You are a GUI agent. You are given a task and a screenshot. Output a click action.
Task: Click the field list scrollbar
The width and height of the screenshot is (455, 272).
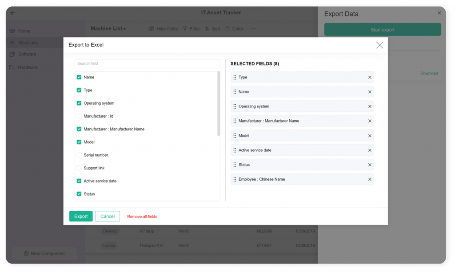point(219,104)
